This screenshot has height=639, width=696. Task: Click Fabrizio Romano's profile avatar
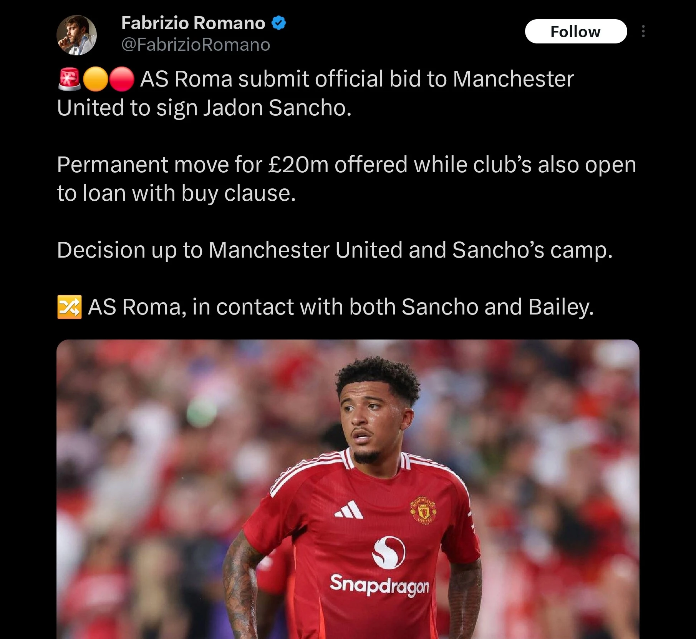76,35
